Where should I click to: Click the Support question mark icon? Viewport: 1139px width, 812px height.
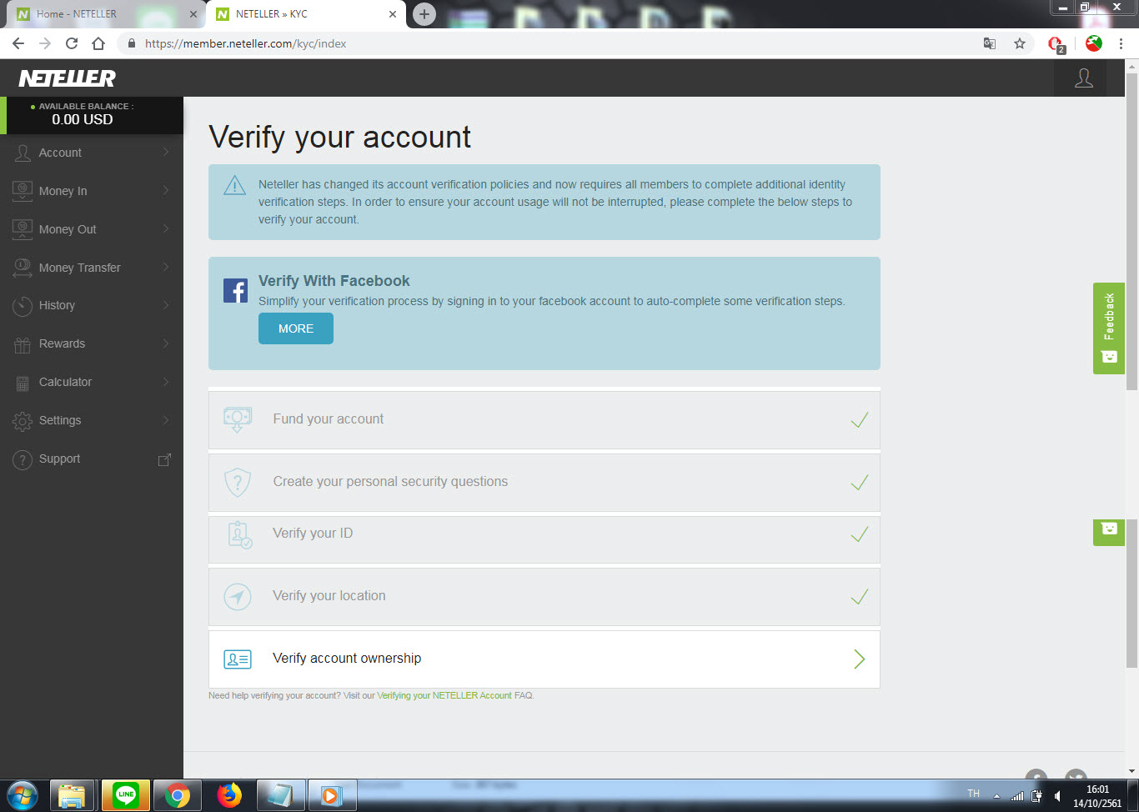pos(23,459)
